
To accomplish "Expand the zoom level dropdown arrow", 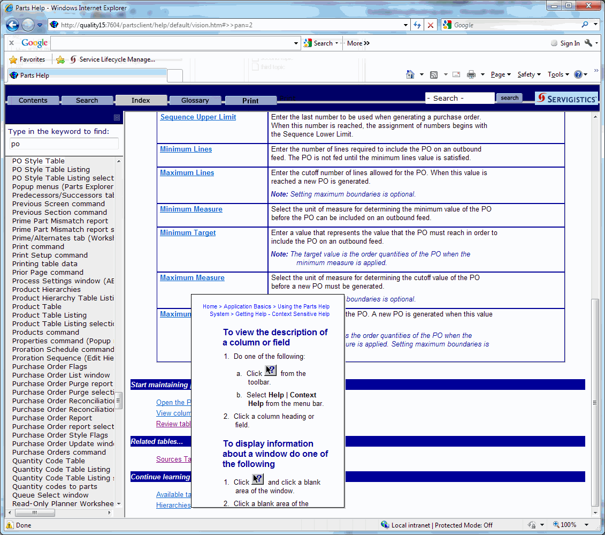I will (x=586, y=525).
